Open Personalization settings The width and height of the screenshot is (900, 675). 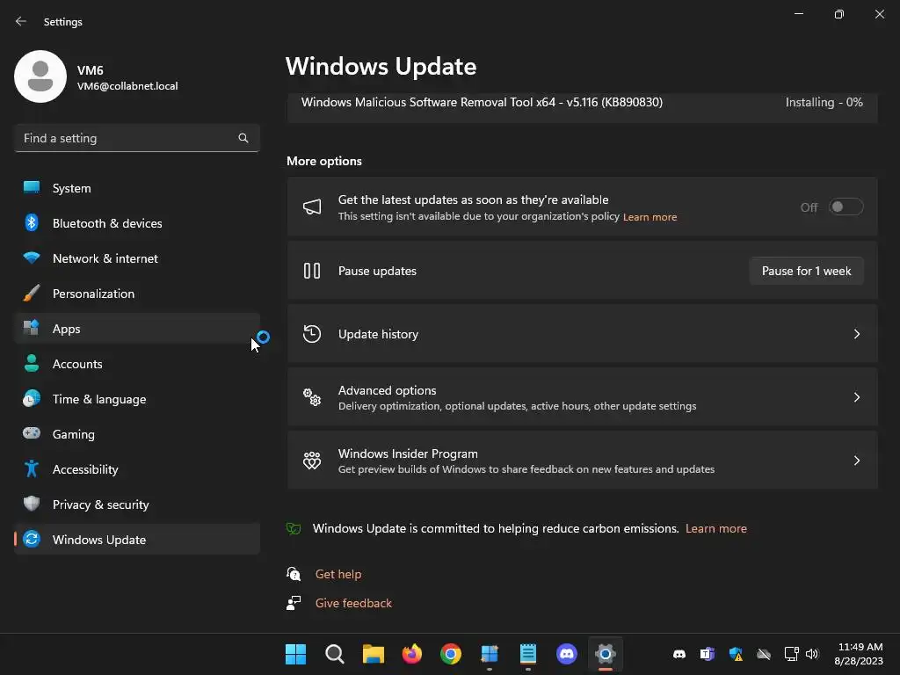(137, 294)
